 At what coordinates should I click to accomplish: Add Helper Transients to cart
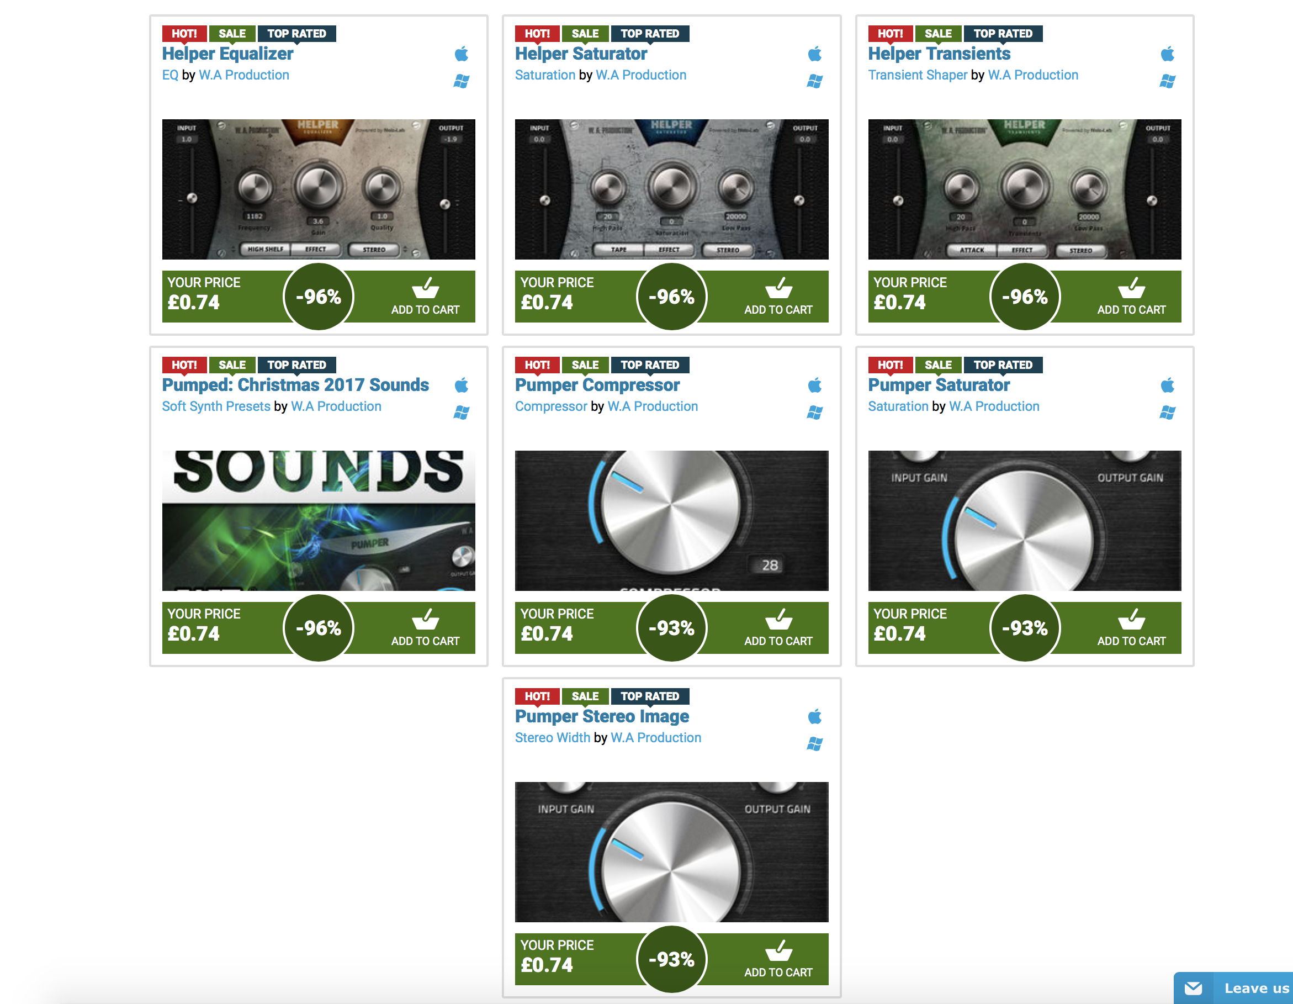point(1131,297)
